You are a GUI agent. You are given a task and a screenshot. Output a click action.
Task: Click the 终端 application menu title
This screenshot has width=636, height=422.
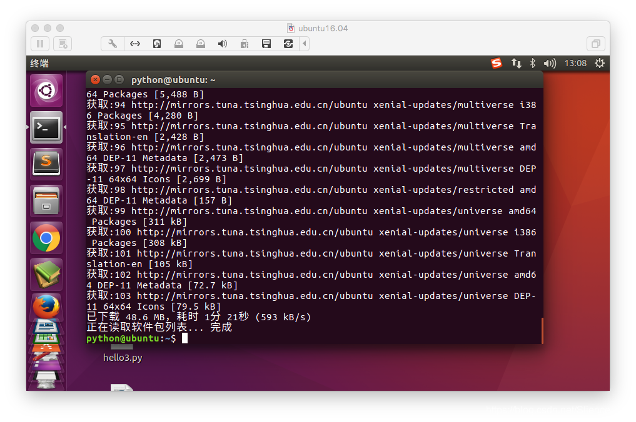click(x=39, y=63)
